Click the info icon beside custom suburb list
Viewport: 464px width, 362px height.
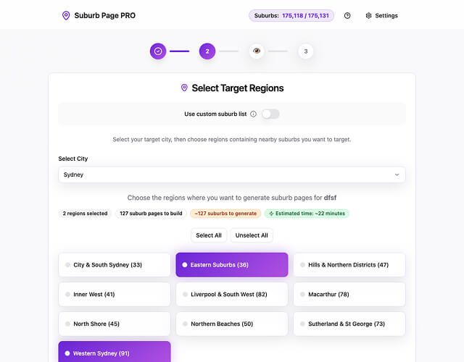click(253, 114)
